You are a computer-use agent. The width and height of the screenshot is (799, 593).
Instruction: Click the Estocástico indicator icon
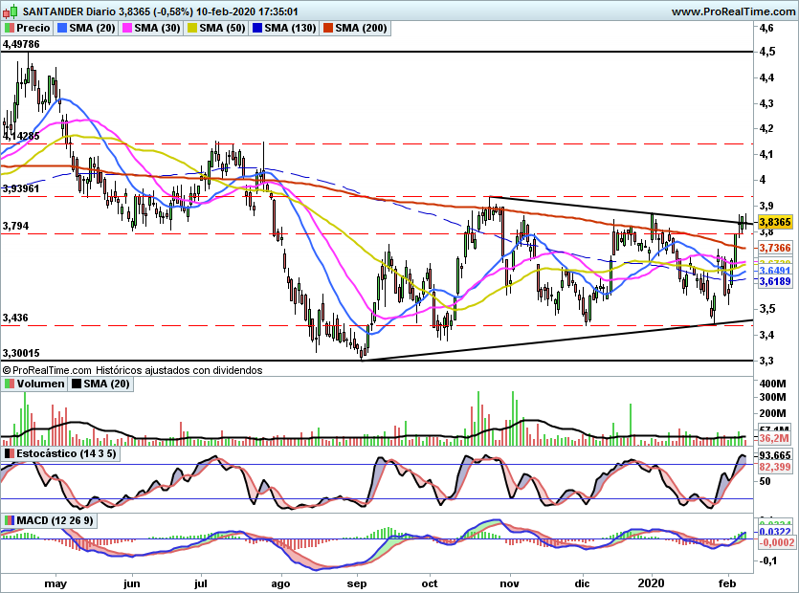tap(10, 453)
